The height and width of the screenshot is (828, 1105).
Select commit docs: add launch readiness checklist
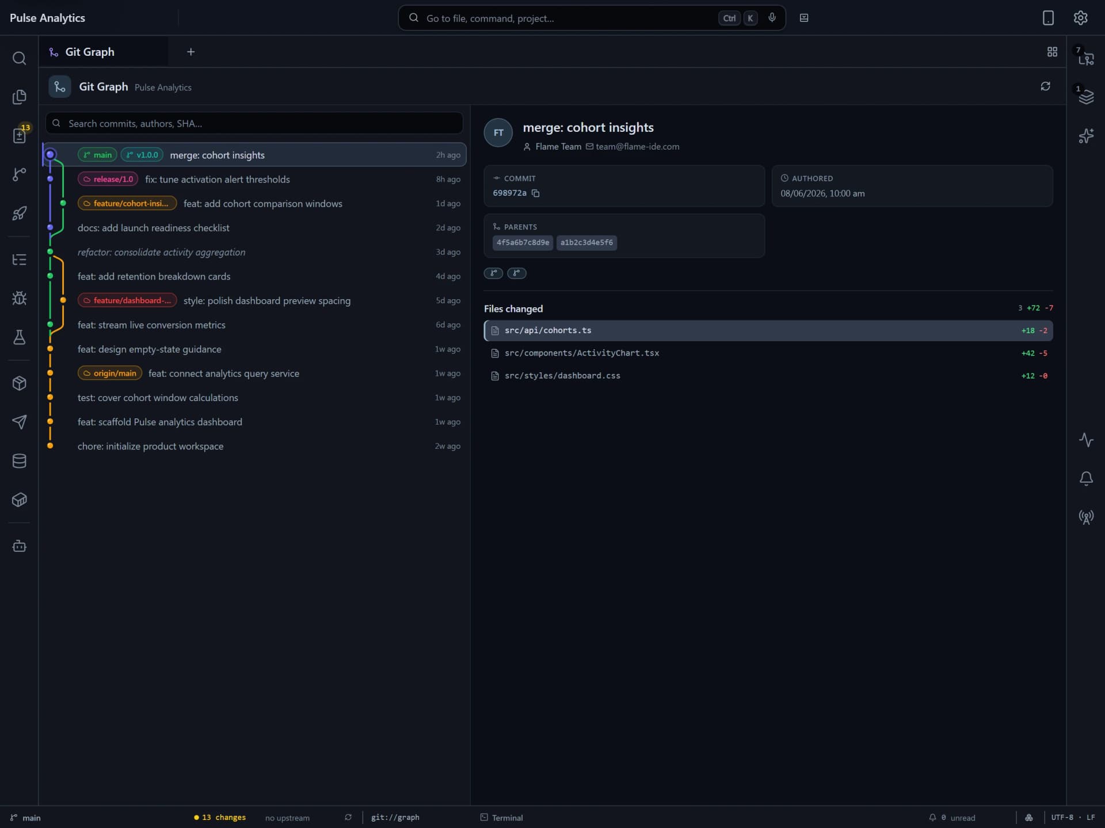[254, 228]
